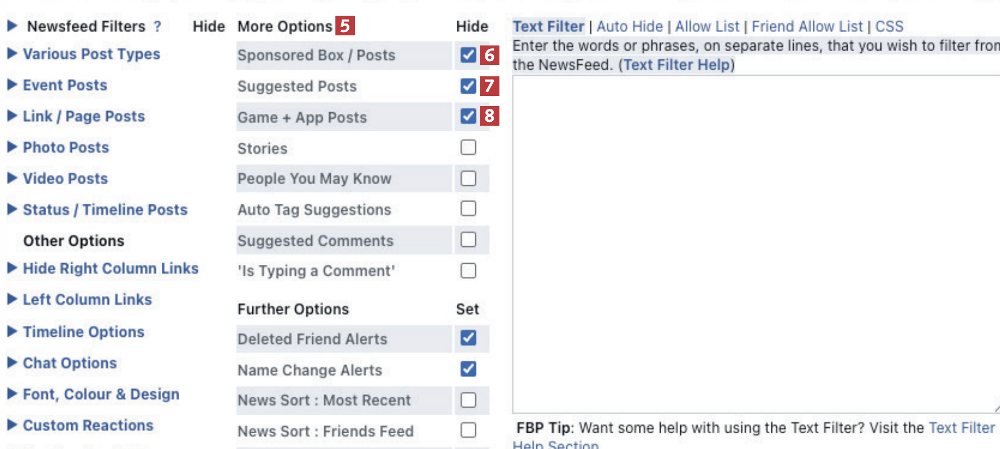Click the Font, Colour & Design arrow
This screenshot has width=1000, height=449.
pyautogui.click(x=12, y=394)
